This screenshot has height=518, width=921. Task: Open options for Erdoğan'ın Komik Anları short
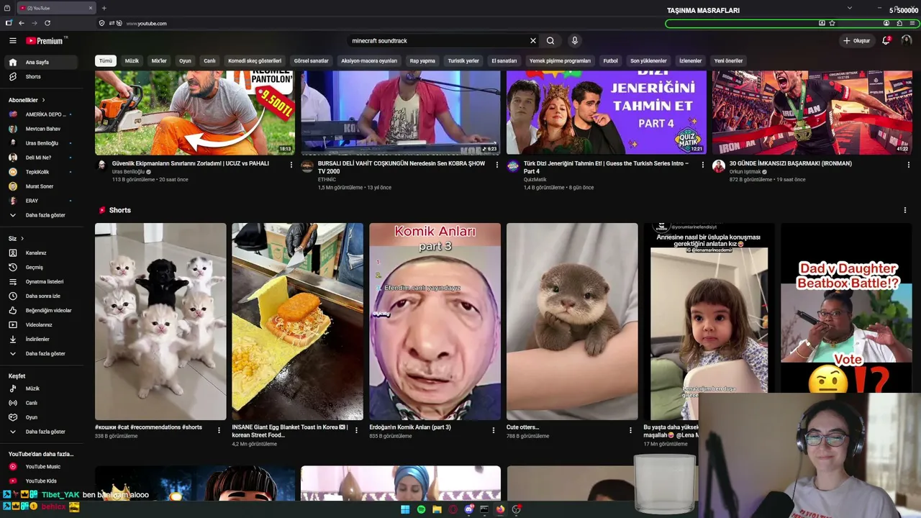pyautogui.click(x=494, y=430)
